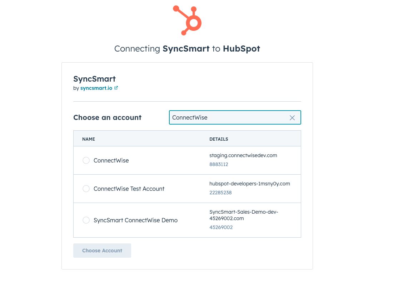Screen dimensions: 393x291
Task: Click the external link icon beside syncsmart.io
Action: pos(116,88)
